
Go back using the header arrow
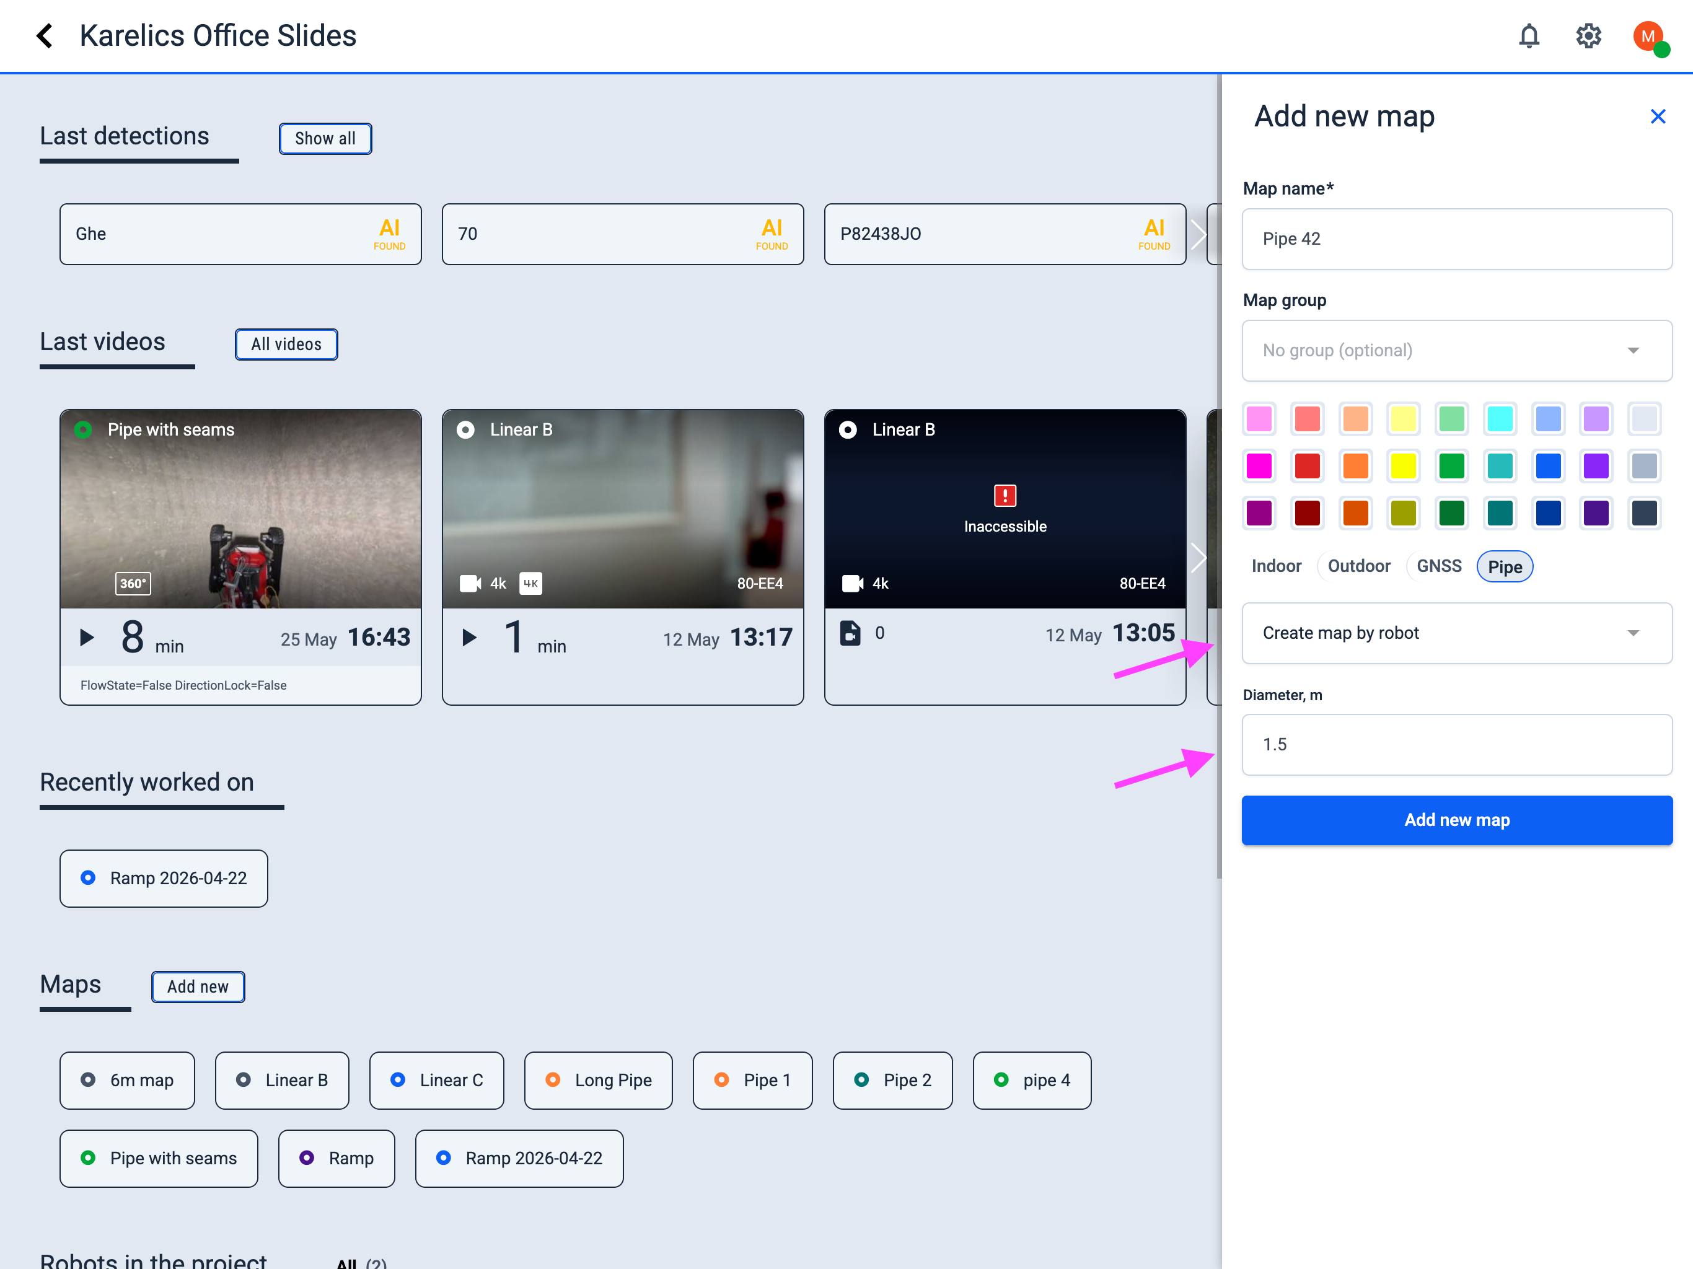pos(45,36)
